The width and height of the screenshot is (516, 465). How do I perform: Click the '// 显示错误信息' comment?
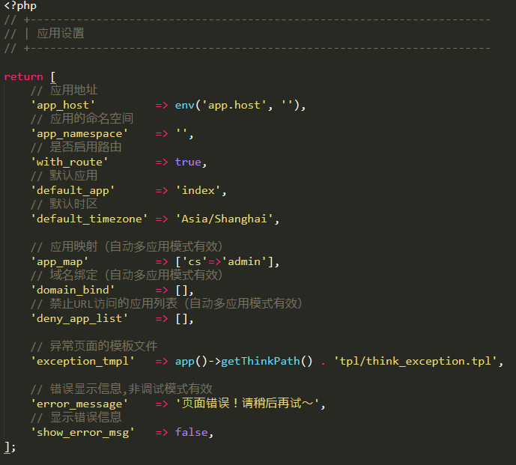coord(76,417)
